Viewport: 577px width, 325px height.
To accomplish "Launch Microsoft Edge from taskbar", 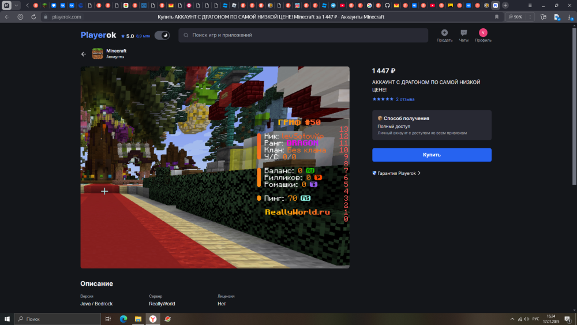I will click(x=123, y=319).
